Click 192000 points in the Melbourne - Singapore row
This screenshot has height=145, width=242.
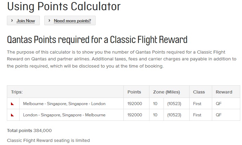tap(134, 104)
